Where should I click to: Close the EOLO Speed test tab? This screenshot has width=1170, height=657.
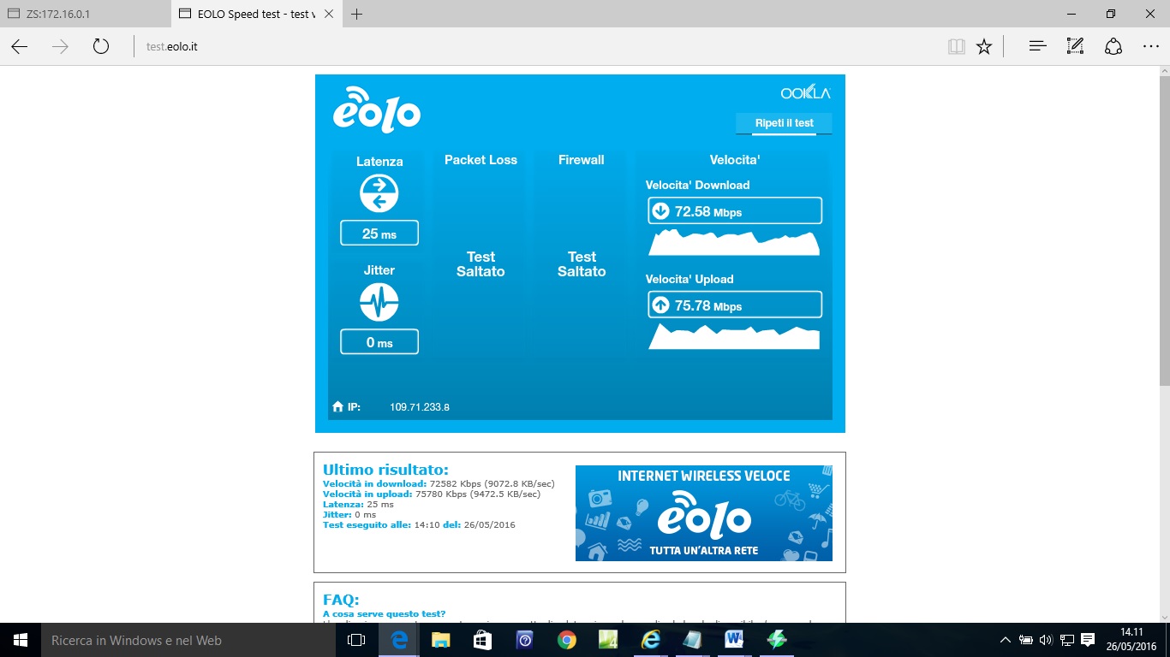tap(330, 14)
